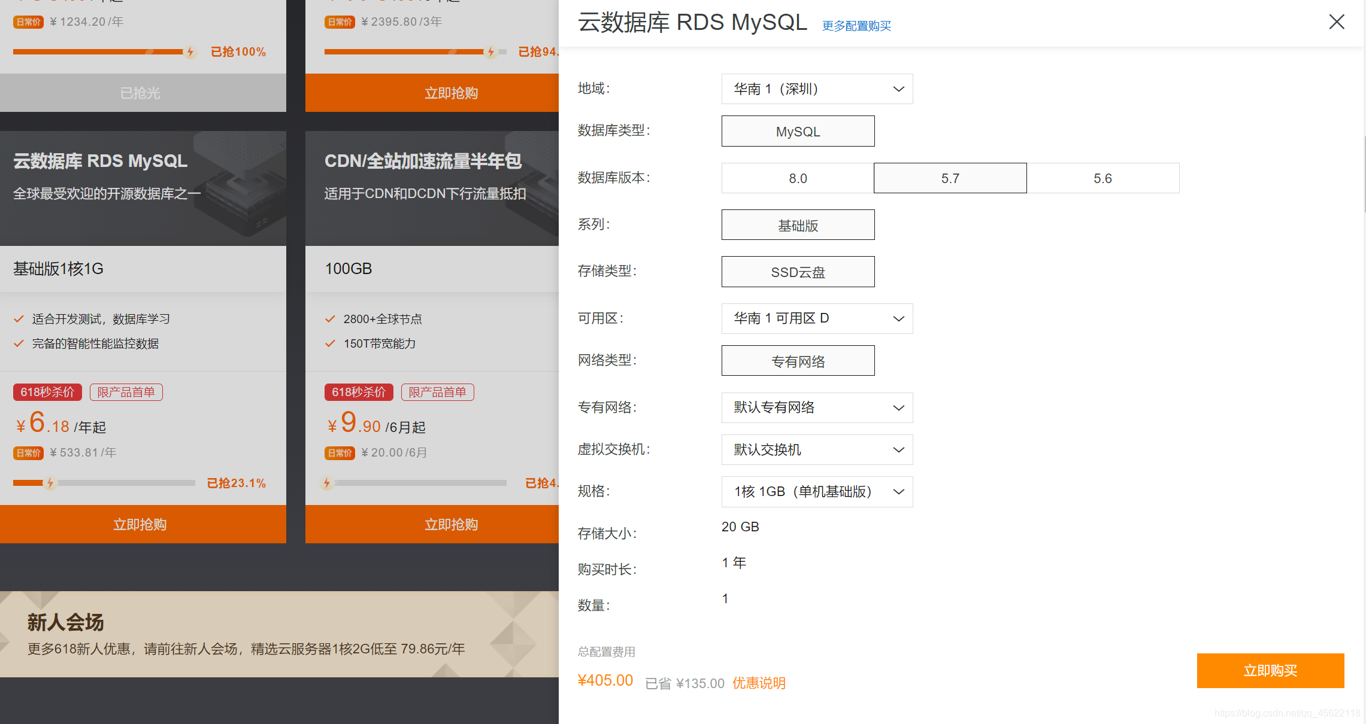Click the panel's vertical scrollbar
1366x724 pixels.
1364,174
